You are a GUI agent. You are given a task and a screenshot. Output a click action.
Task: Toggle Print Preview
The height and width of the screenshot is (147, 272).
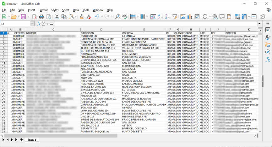49,17
